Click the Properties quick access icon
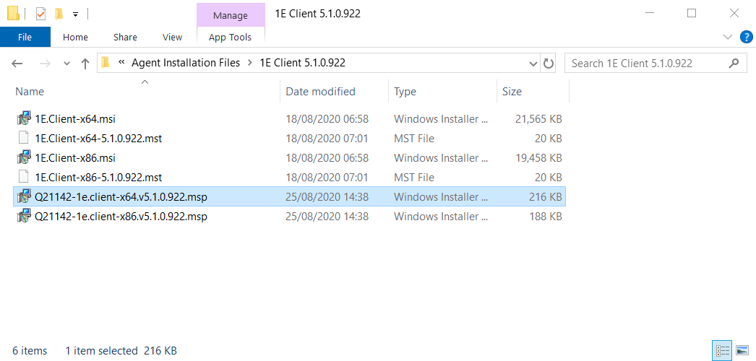Image resolution: width=756 pixels, height=361 pixels. pos(41,14)
